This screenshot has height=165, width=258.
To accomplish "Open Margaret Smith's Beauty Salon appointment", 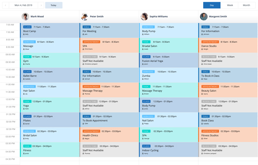I will [x=228, y=90].
